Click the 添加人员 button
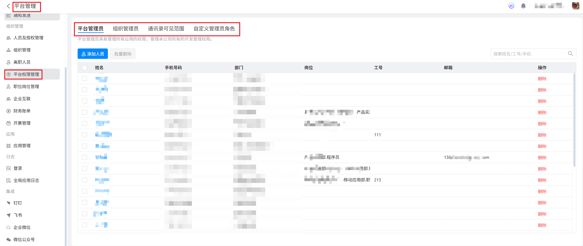Image resolution: width=583 pixels, height=246 pixels. [93, 54]
